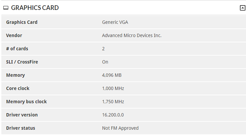Click driver version 16.200.0.0
Image resolution: width=246 pixels, height=135 pixels.
(x=113, y=115)
